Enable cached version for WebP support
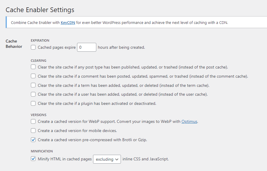Image resolution: width=267 pixels, height=171 pixels. coord(33,121)
